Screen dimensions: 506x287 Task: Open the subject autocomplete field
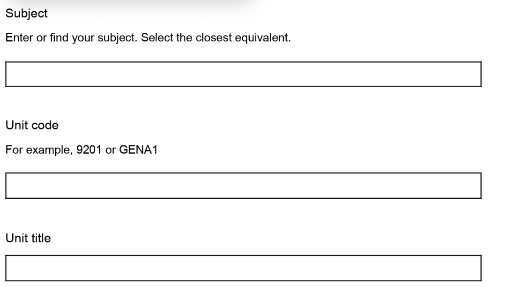click(243, 74)
